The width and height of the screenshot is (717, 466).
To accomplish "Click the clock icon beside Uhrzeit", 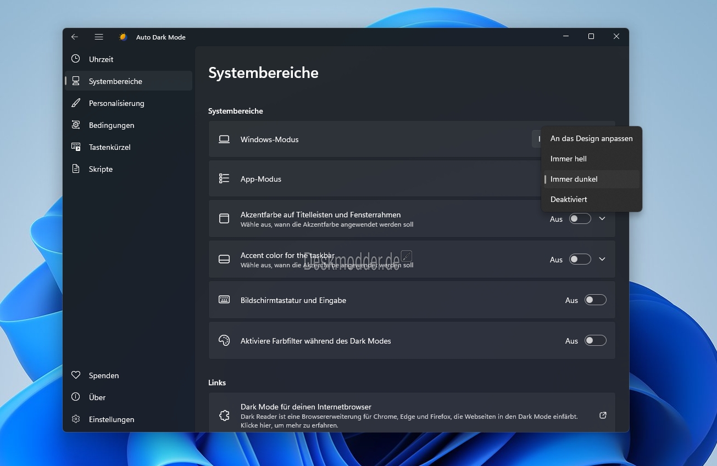I will (x=76, y=59).
